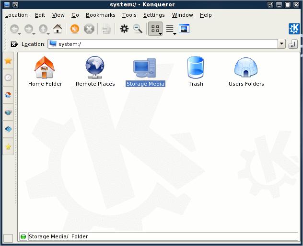The image size is (303, 246).
Task: Open the Help menu
Action: click(206, 15)
